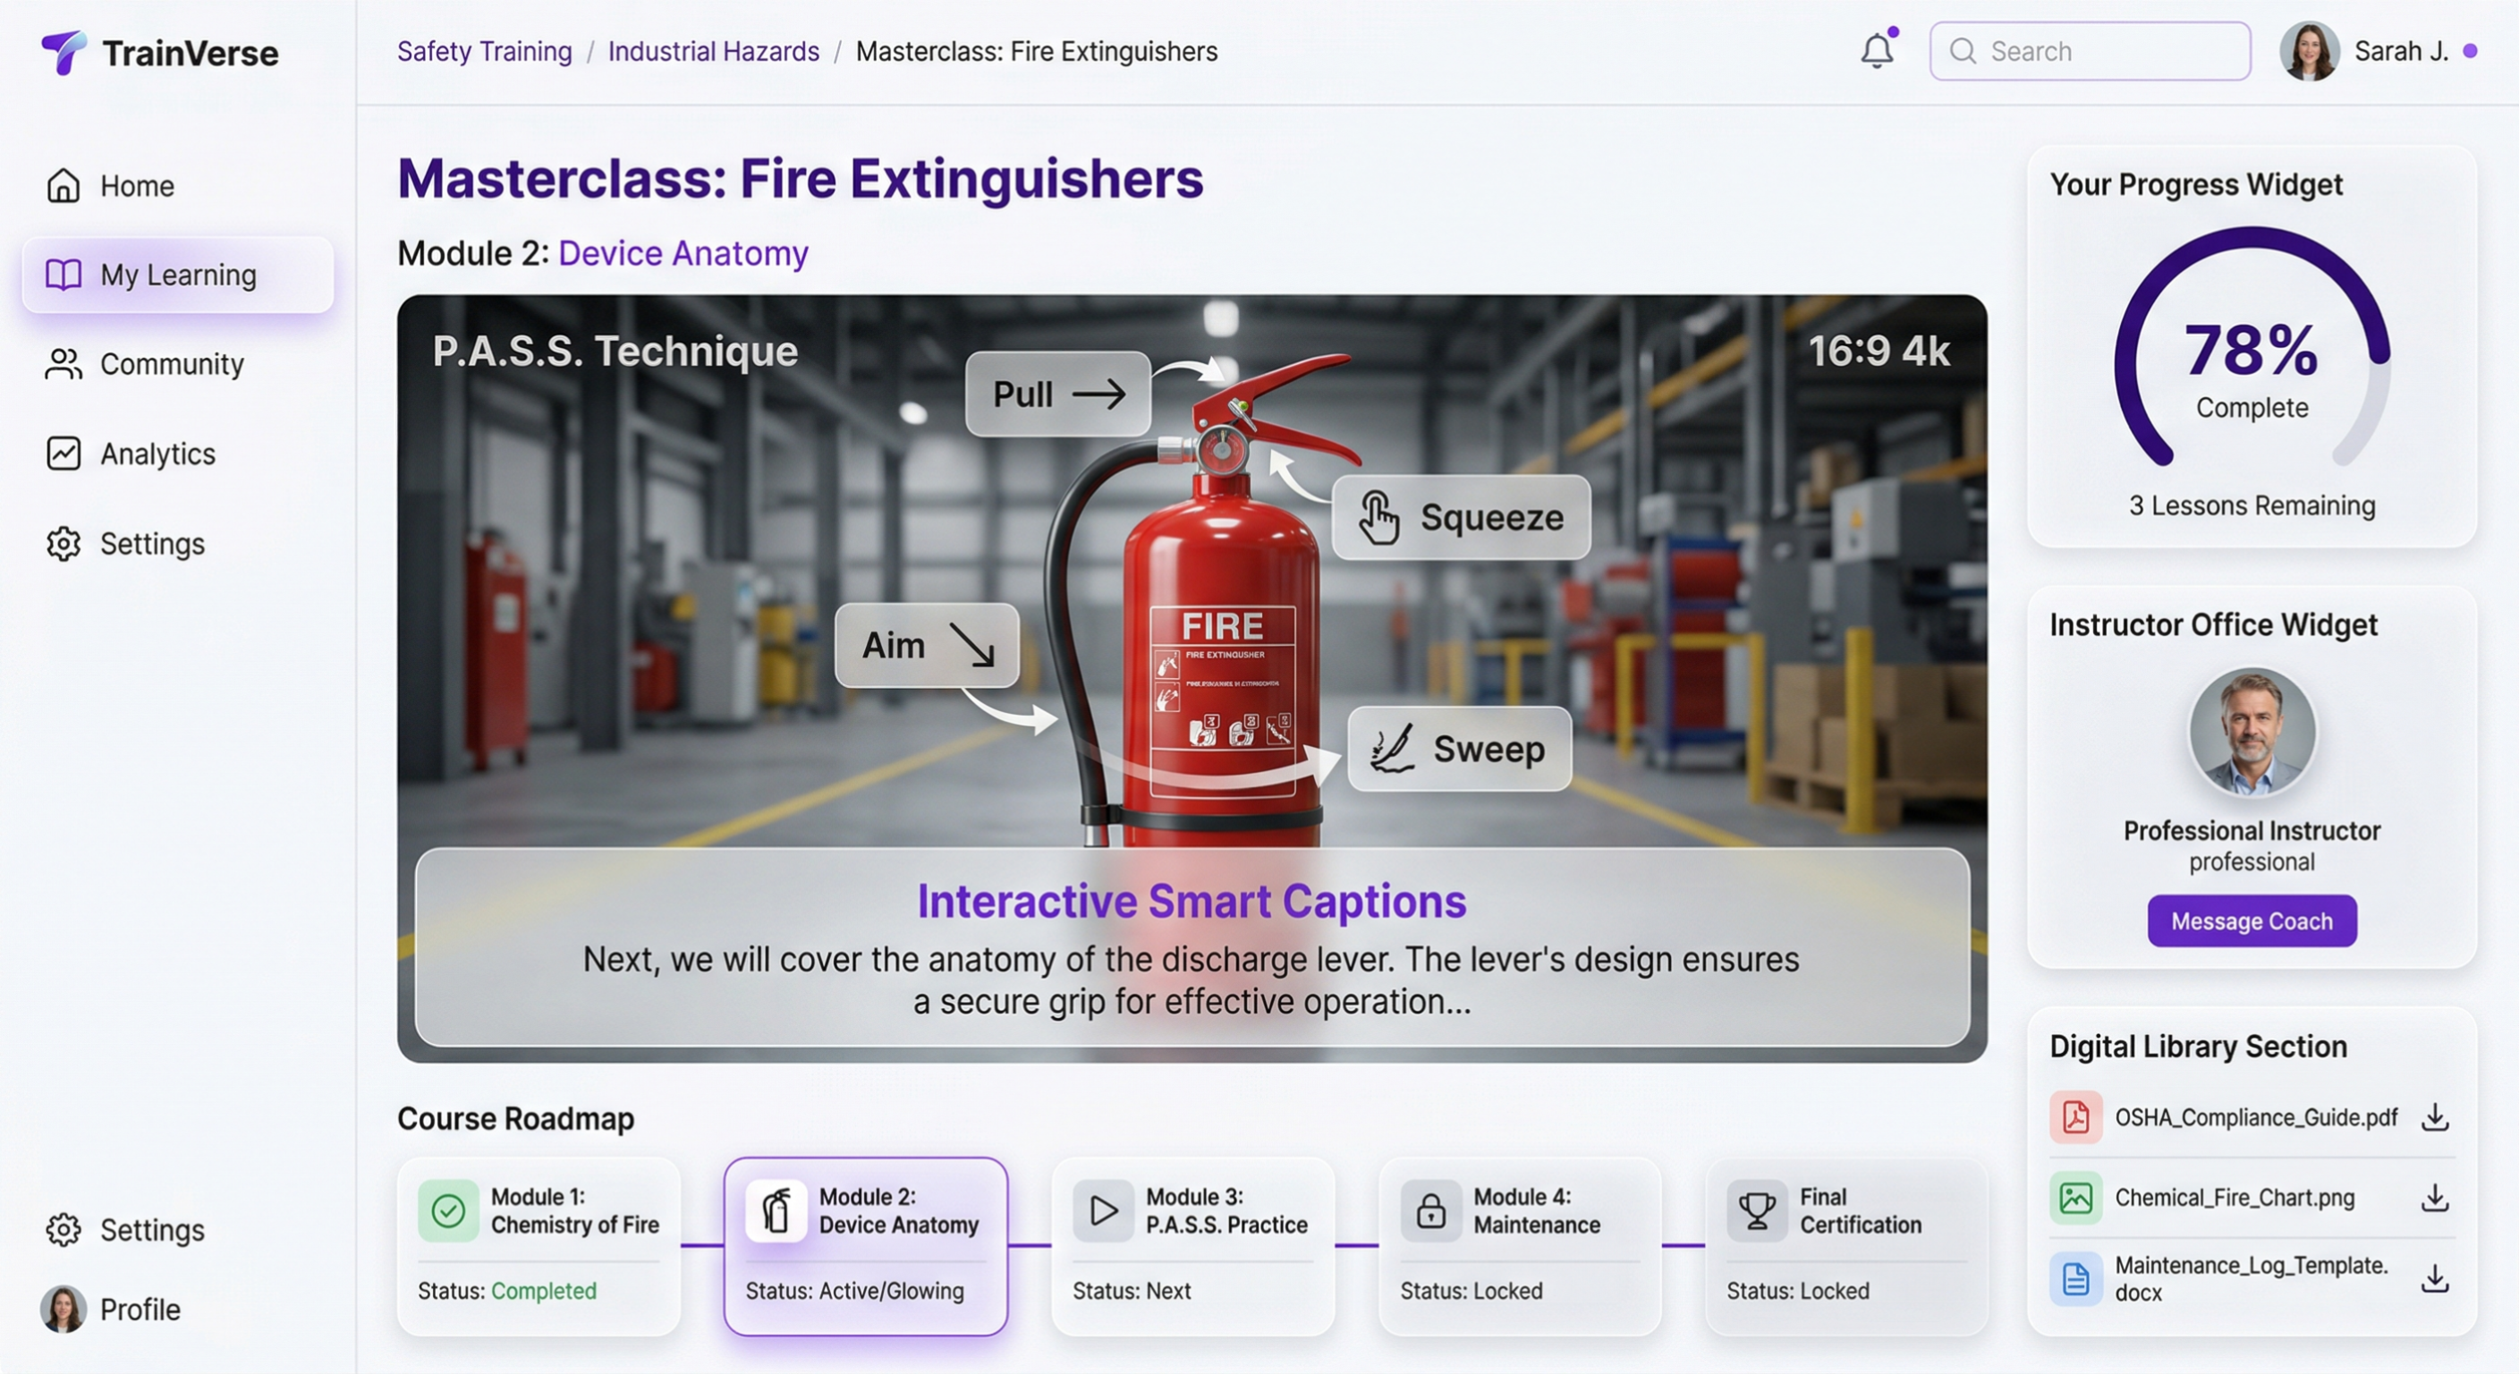Image resolution: width=2519 pixels, height=1374 pixels.
Task: Click the notification bell icon
Action: point(1877,51)
